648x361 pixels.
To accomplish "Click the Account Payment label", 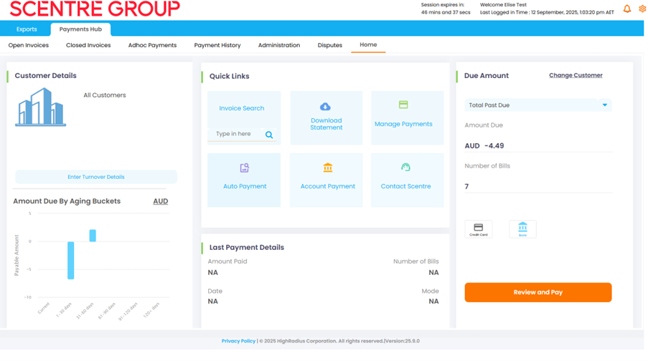I will pos(328,186).
